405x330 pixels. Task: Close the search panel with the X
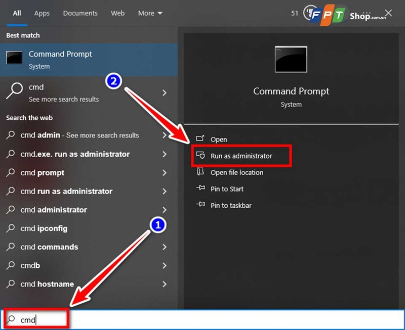point(388,13)
